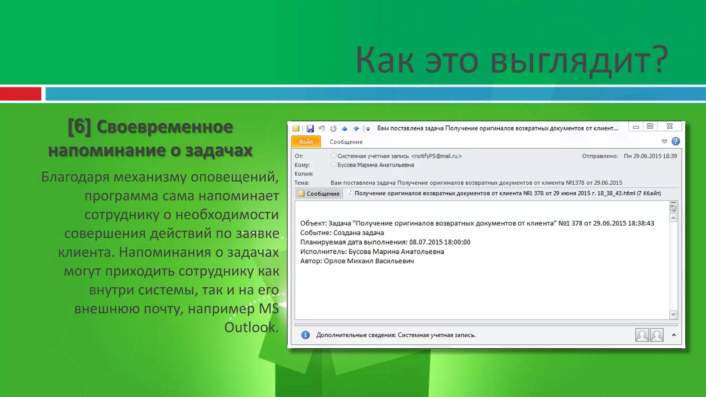This screenshot has width=706, height=397.
Task: Click sender Системная учетная запись <notifyPS@mail.ru>
Action: (400, 156)
